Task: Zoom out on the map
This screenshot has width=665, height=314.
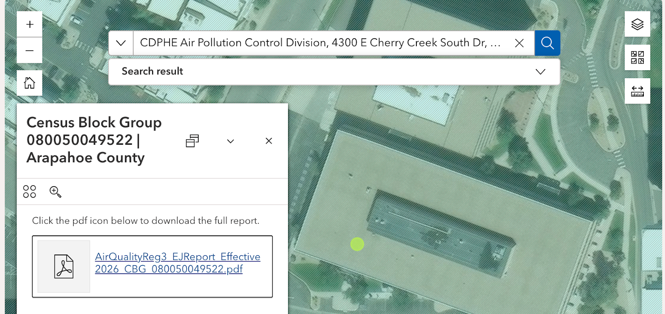Action: tap(30, 51)
